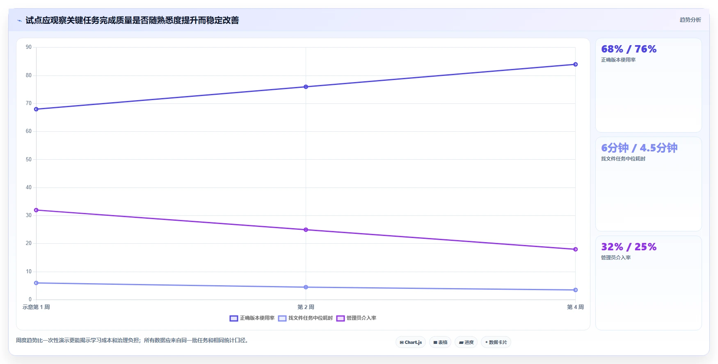This screenshot has height=364, width=718.
Task: Click the 第 2 周 axis label
Action: click(306, 307)
